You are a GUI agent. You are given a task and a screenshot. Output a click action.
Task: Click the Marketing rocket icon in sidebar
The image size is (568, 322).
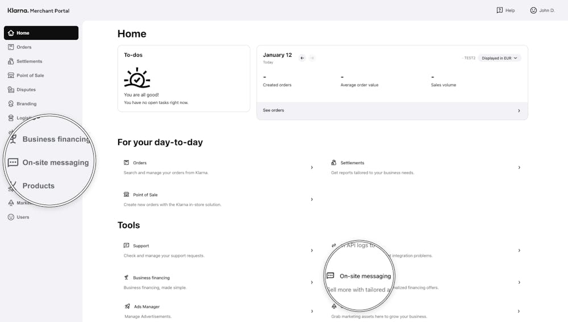(11, 203)
